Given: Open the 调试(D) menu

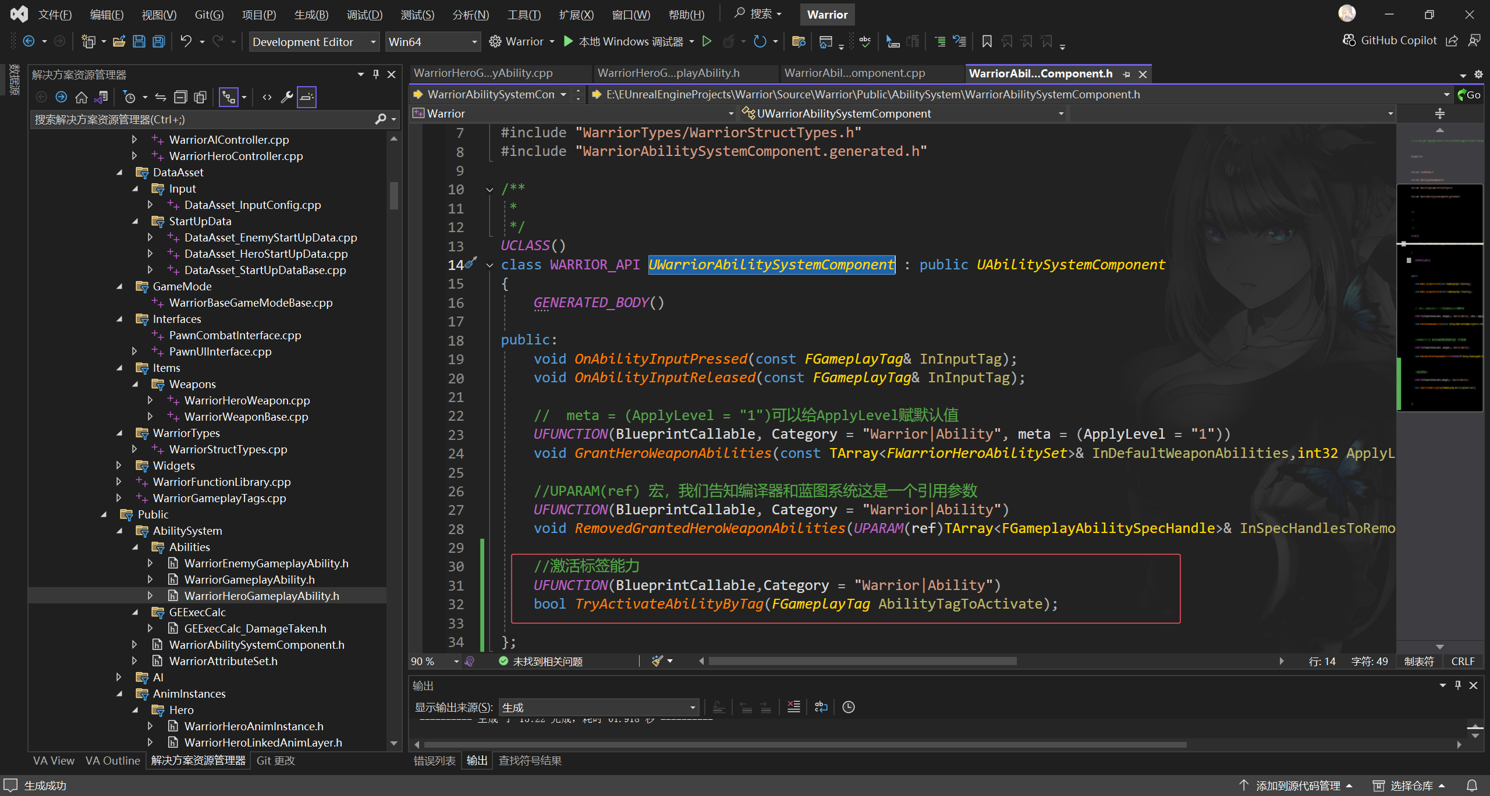Looking at the screenshot, I should [364, 15].
